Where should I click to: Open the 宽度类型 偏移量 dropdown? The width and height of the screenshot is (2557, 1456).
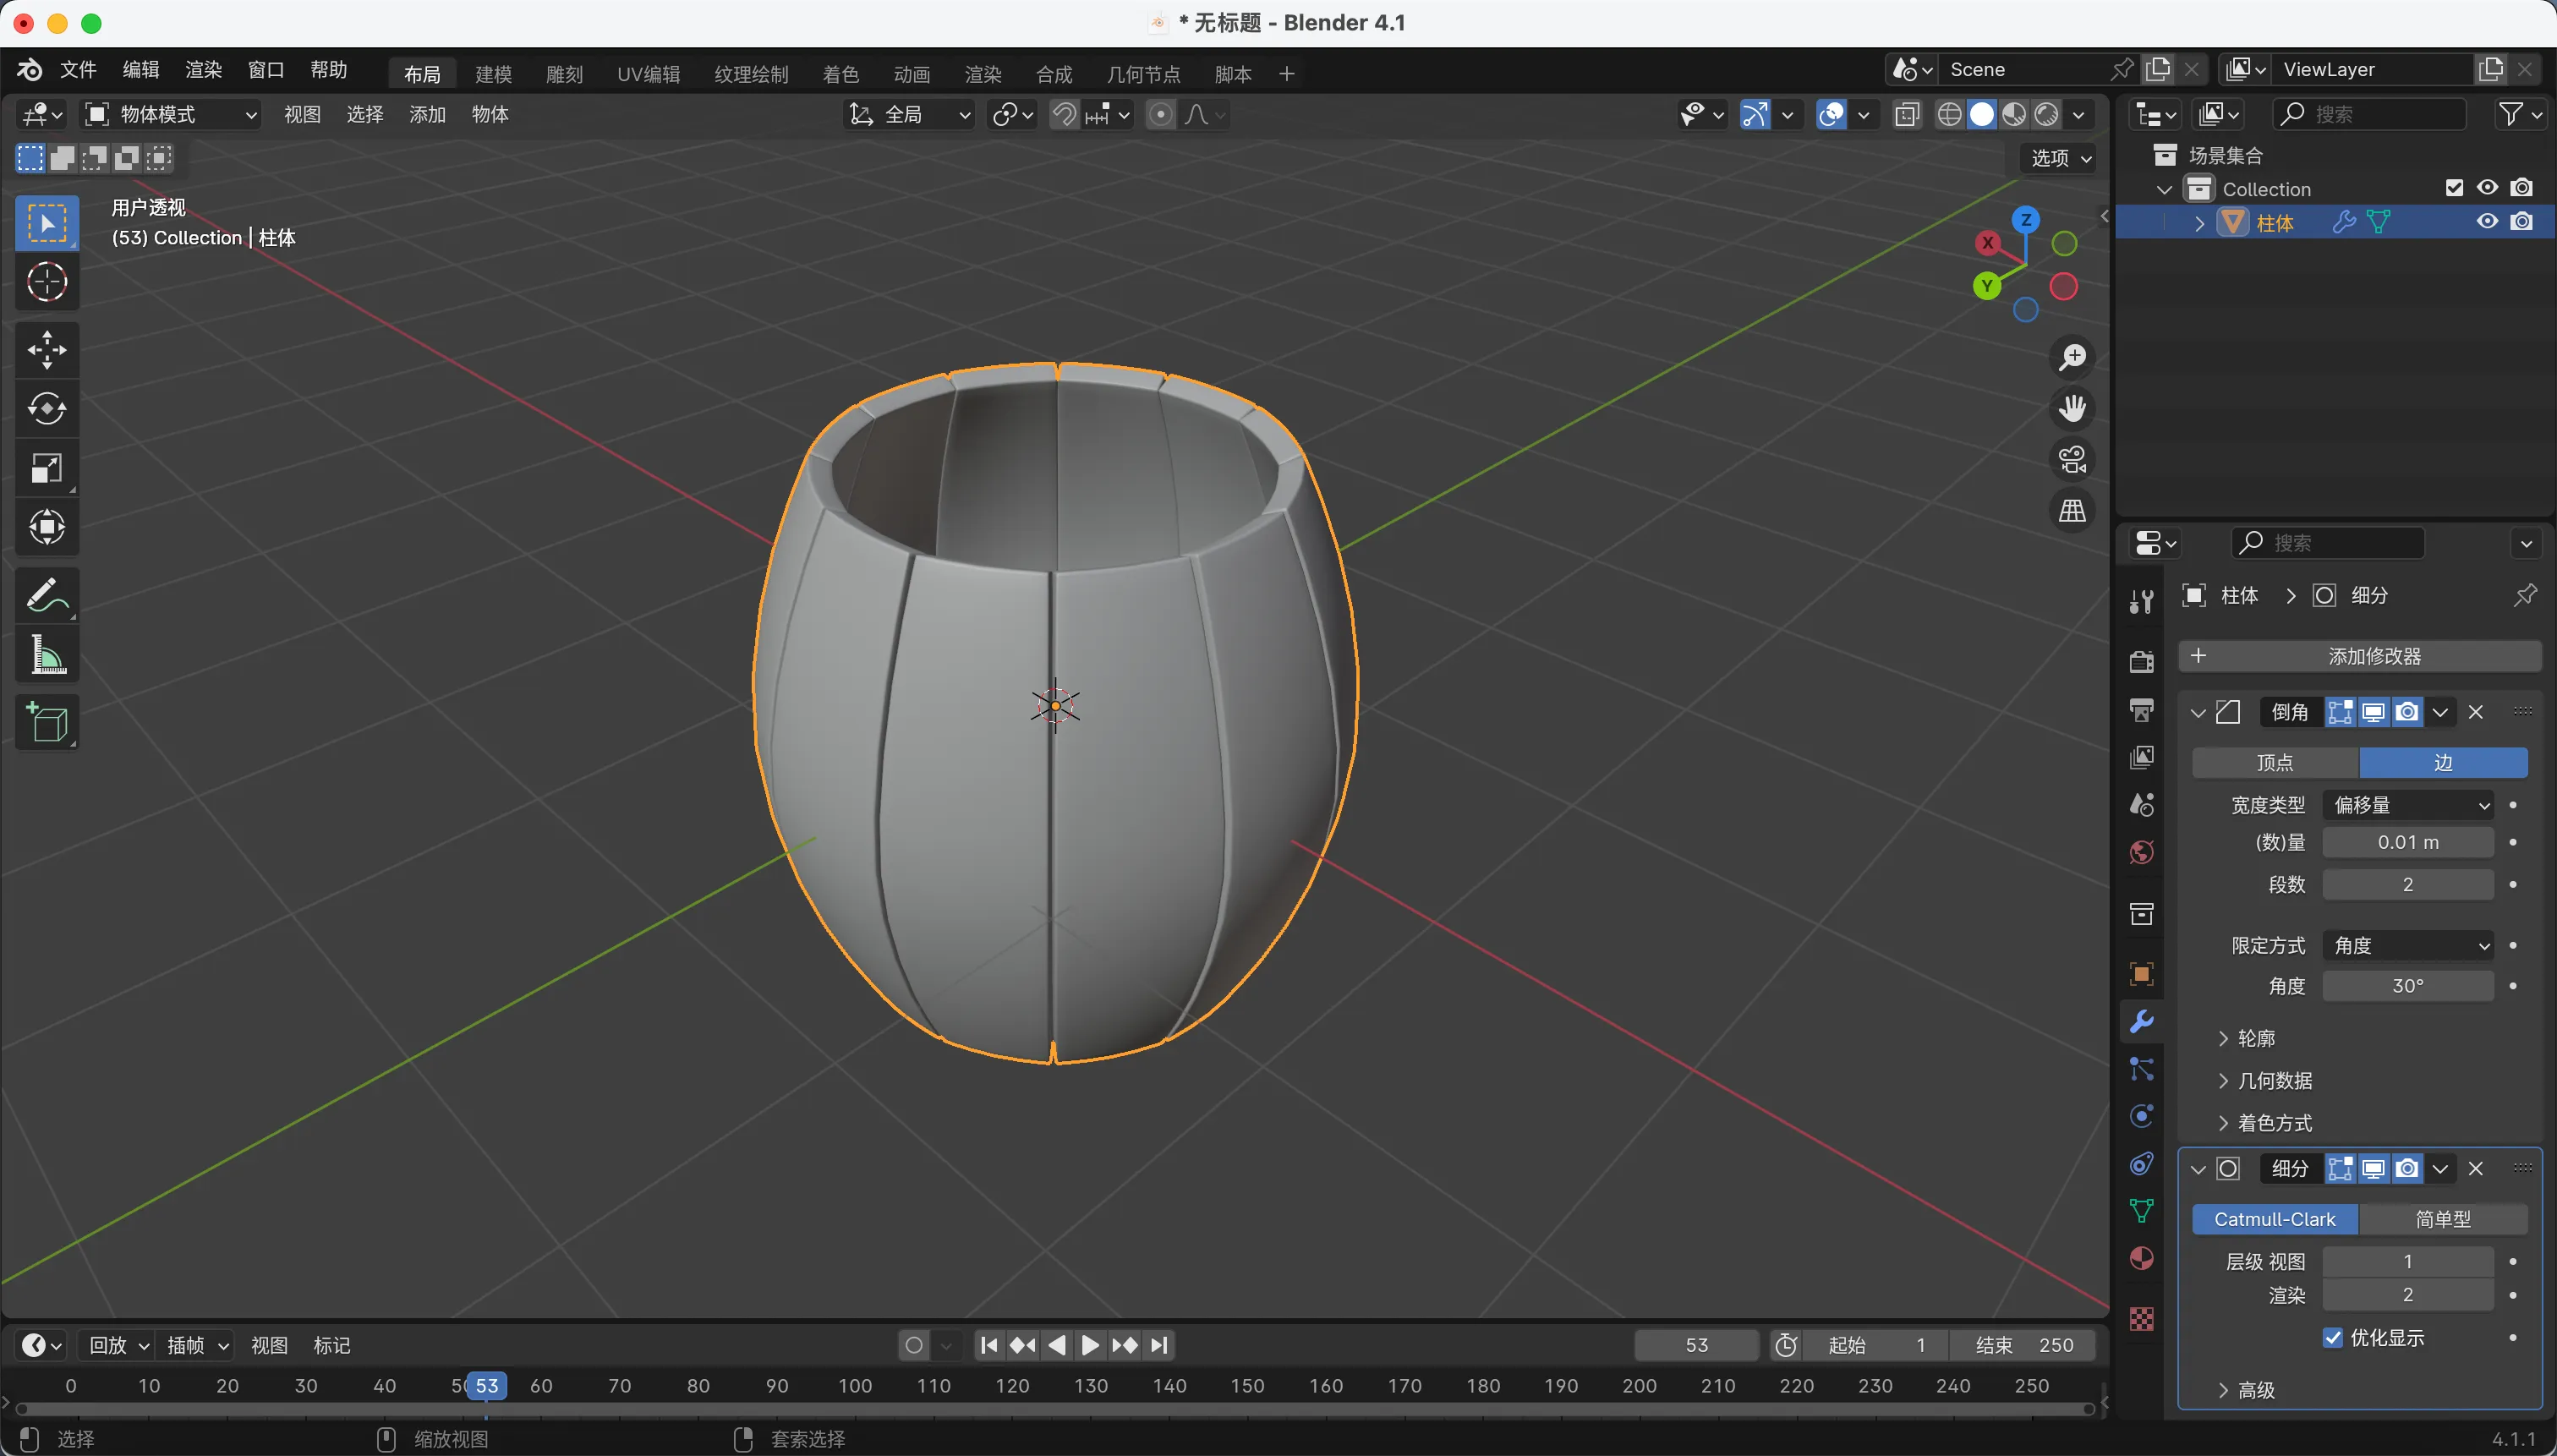point(2407,805)
